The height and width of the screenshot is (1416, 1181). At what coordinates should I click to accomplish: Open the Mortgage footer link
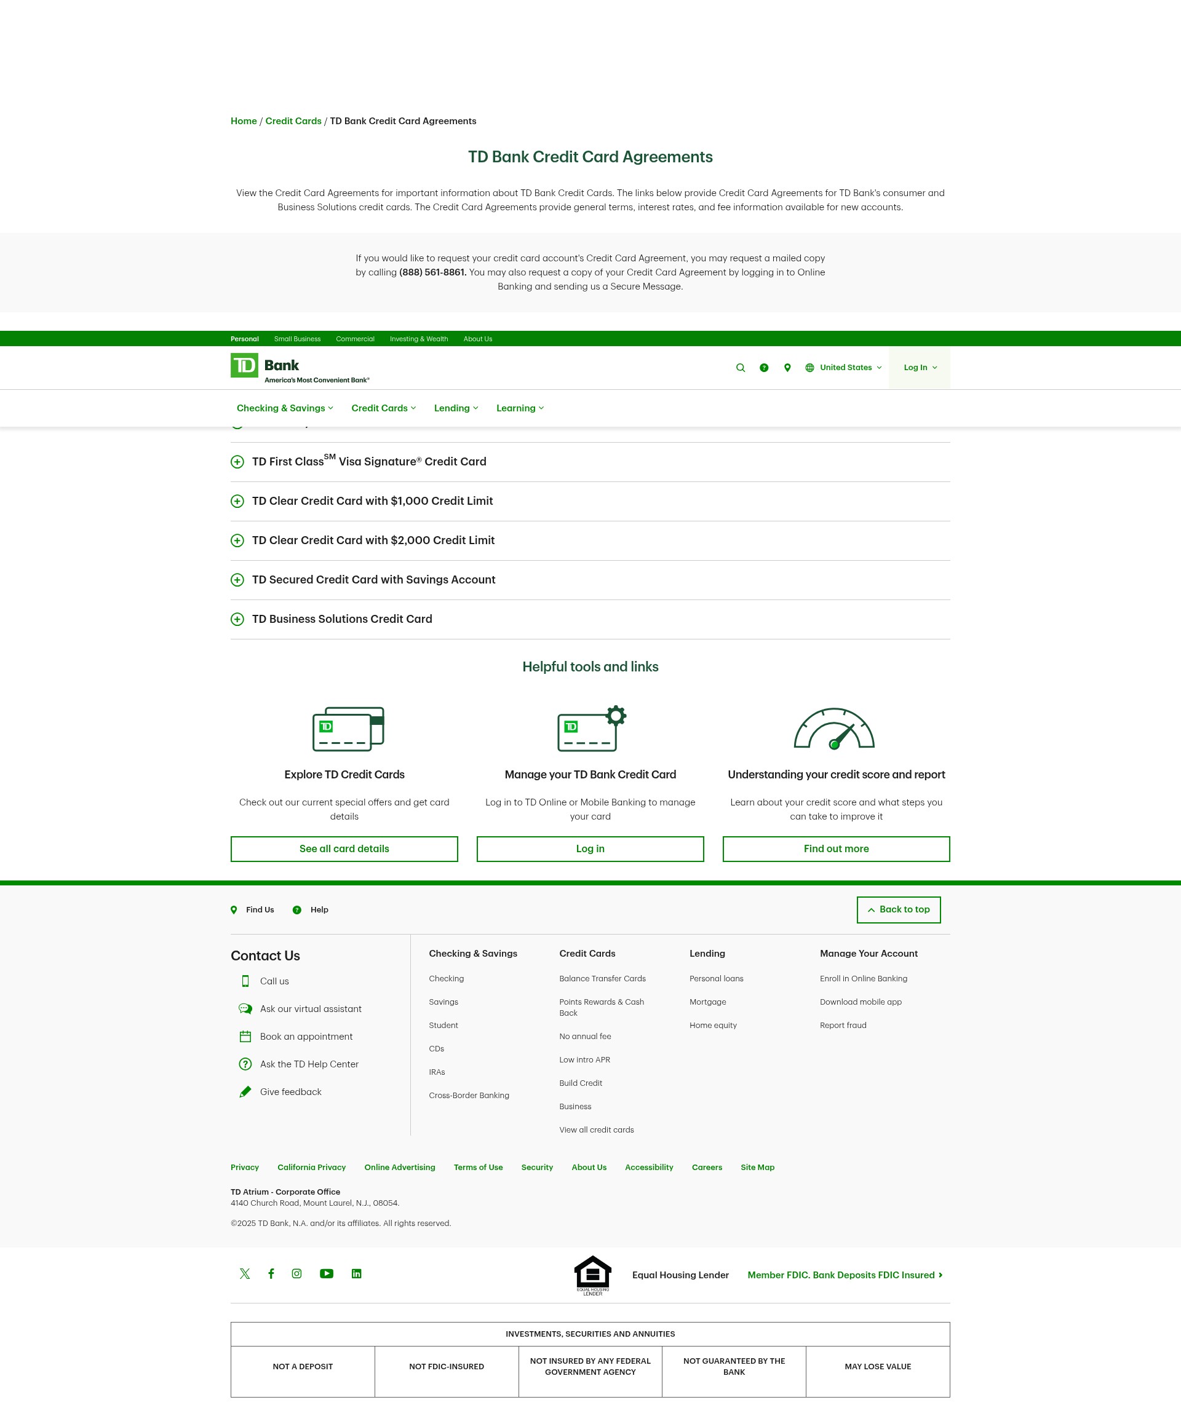[707, 1002]
